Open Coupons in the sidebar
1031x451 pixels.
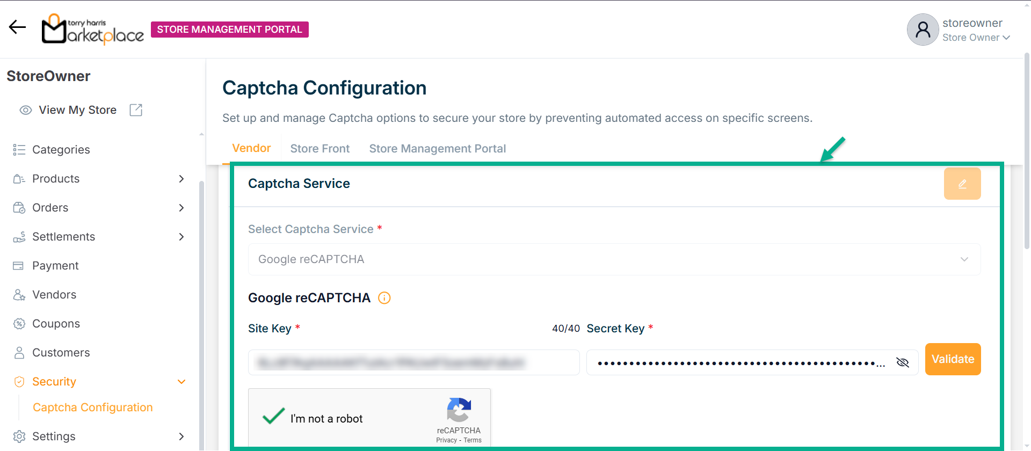point(56,324)
